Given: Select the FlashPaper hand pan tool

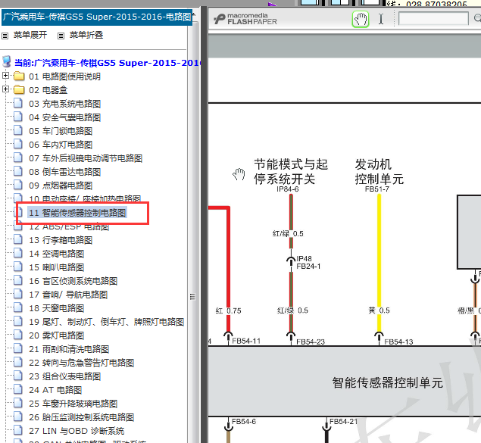Looking at the screenshot, I should [361, 19].
